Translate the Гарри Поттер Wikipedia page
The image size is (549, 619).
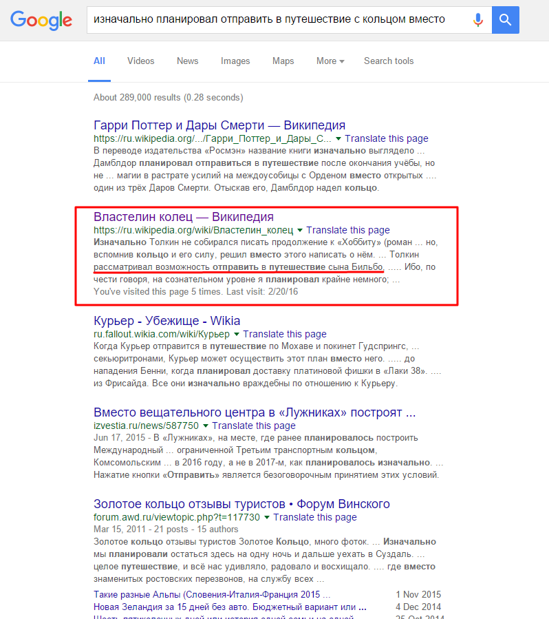click(387, 138)
